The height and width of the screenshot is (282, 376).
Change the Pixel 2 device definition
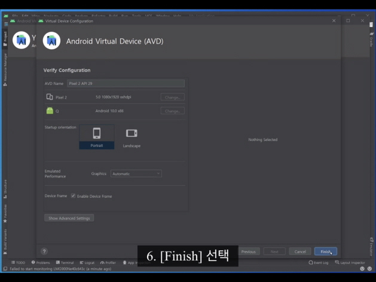[x=172, y=97]
